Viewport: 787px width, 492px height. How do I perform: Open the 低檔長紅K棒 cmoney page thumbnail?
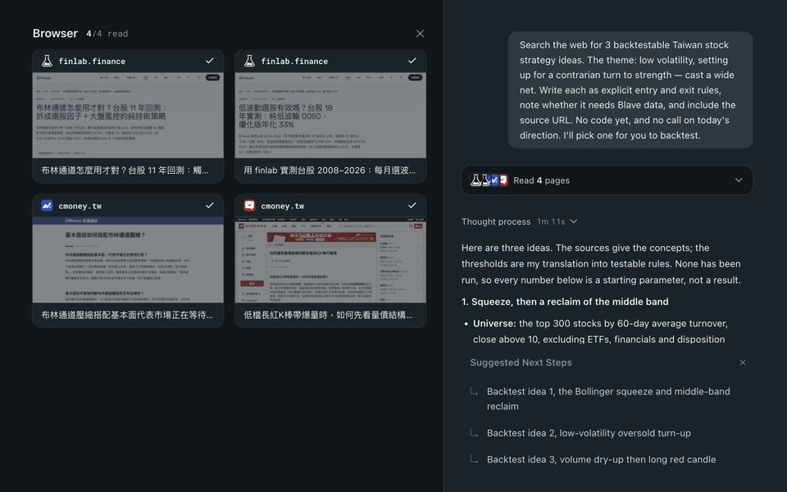[x=330, y=260]
